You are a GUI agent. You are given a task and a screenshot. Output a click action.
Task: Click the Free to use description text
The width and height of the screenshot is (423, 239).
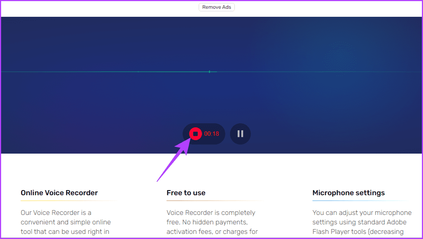[211, 222]
